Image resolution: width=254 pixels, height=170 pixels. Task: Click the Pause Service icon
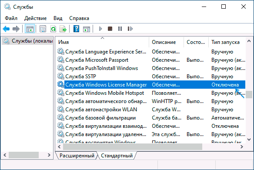pos(120,29)
